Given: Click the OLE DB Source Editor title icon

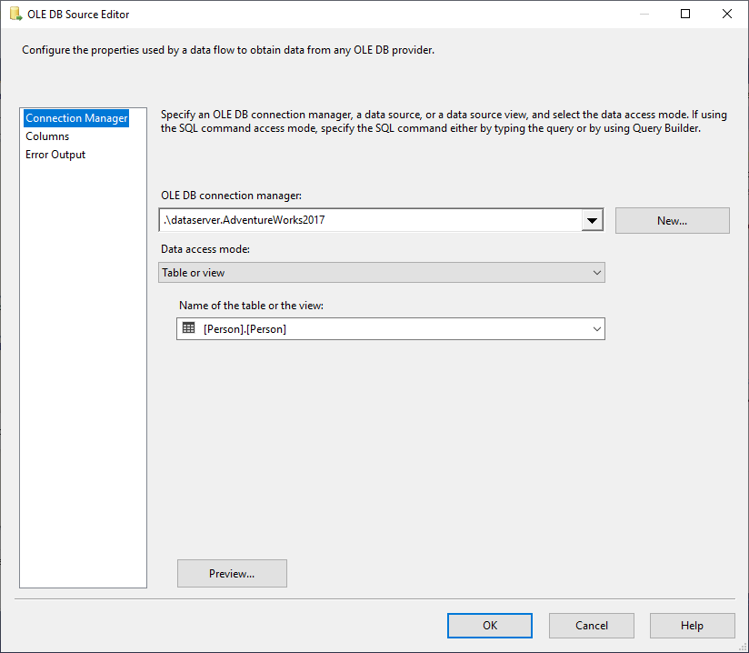Looking at the screenshot, I should tap(15, 14).
